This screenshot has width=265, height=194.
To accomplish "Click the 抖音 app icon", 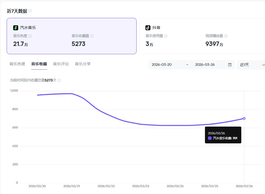I will (x=148, y=28).
